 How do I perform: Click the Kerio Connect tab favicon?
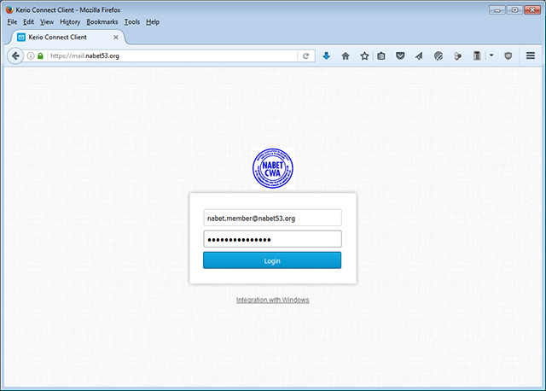click(21, 37)
